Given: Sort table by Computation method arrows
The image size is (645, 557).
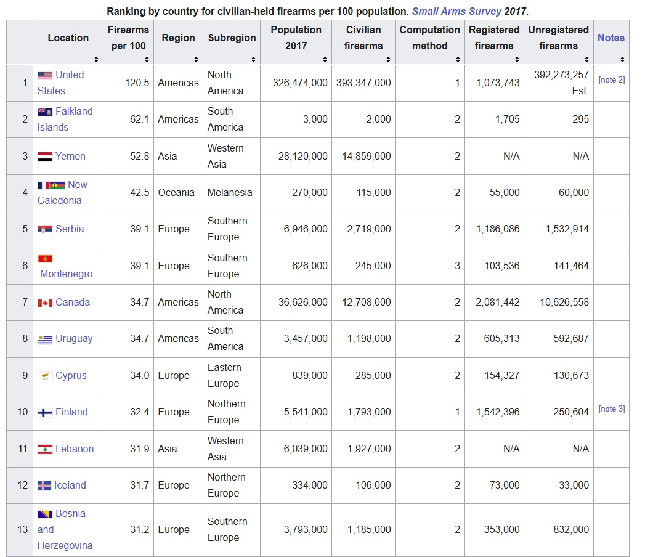Looking at the screenshot, I should tap(458, 59).
